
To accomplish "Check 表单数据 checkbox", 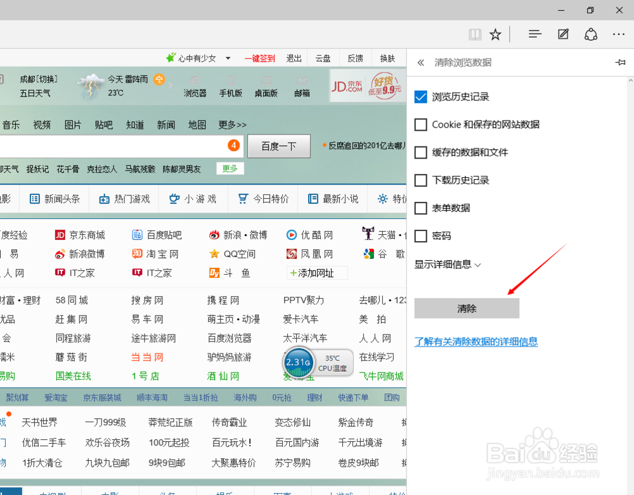I will pyautogui.click(x=420, y=208).
